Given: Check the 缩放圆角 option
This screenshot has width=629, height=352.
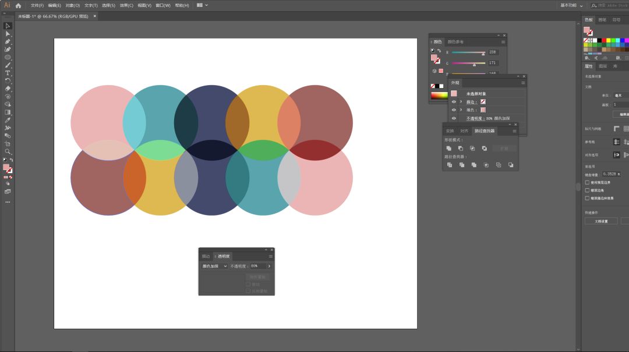Looking at the screenshot, I should [x=587, y=190].
